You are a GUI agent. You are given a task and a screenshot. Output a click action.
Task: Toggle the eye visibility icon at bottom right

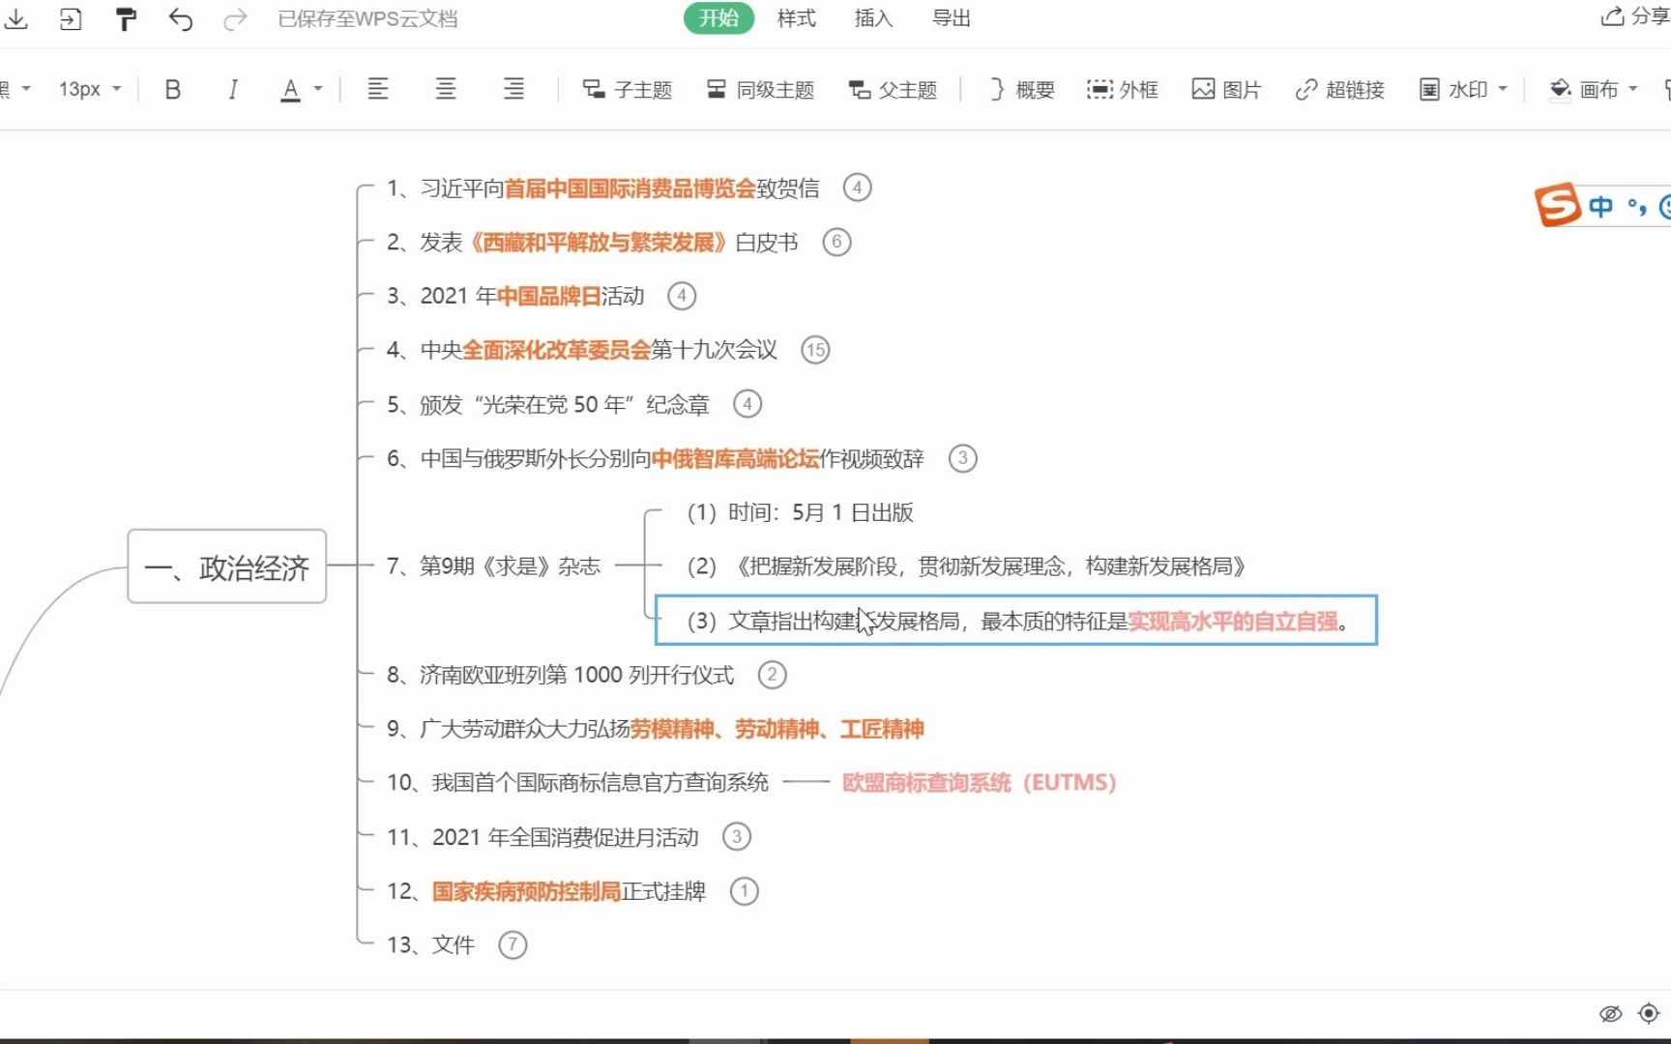pyautogui.click(x=1610, y=1013)
